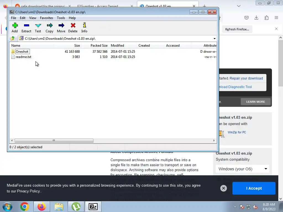Open Windows Start button
This screenshot has height=212, width=283.
click(7, 206)
